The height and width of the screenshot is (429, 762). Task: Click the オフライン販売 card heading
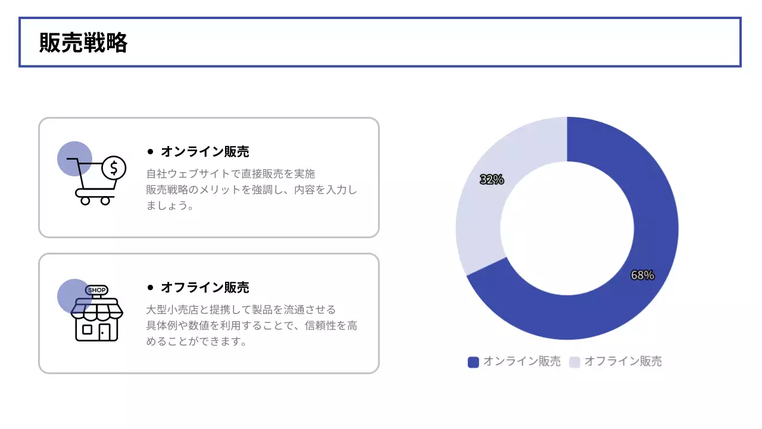coord(205,288)
